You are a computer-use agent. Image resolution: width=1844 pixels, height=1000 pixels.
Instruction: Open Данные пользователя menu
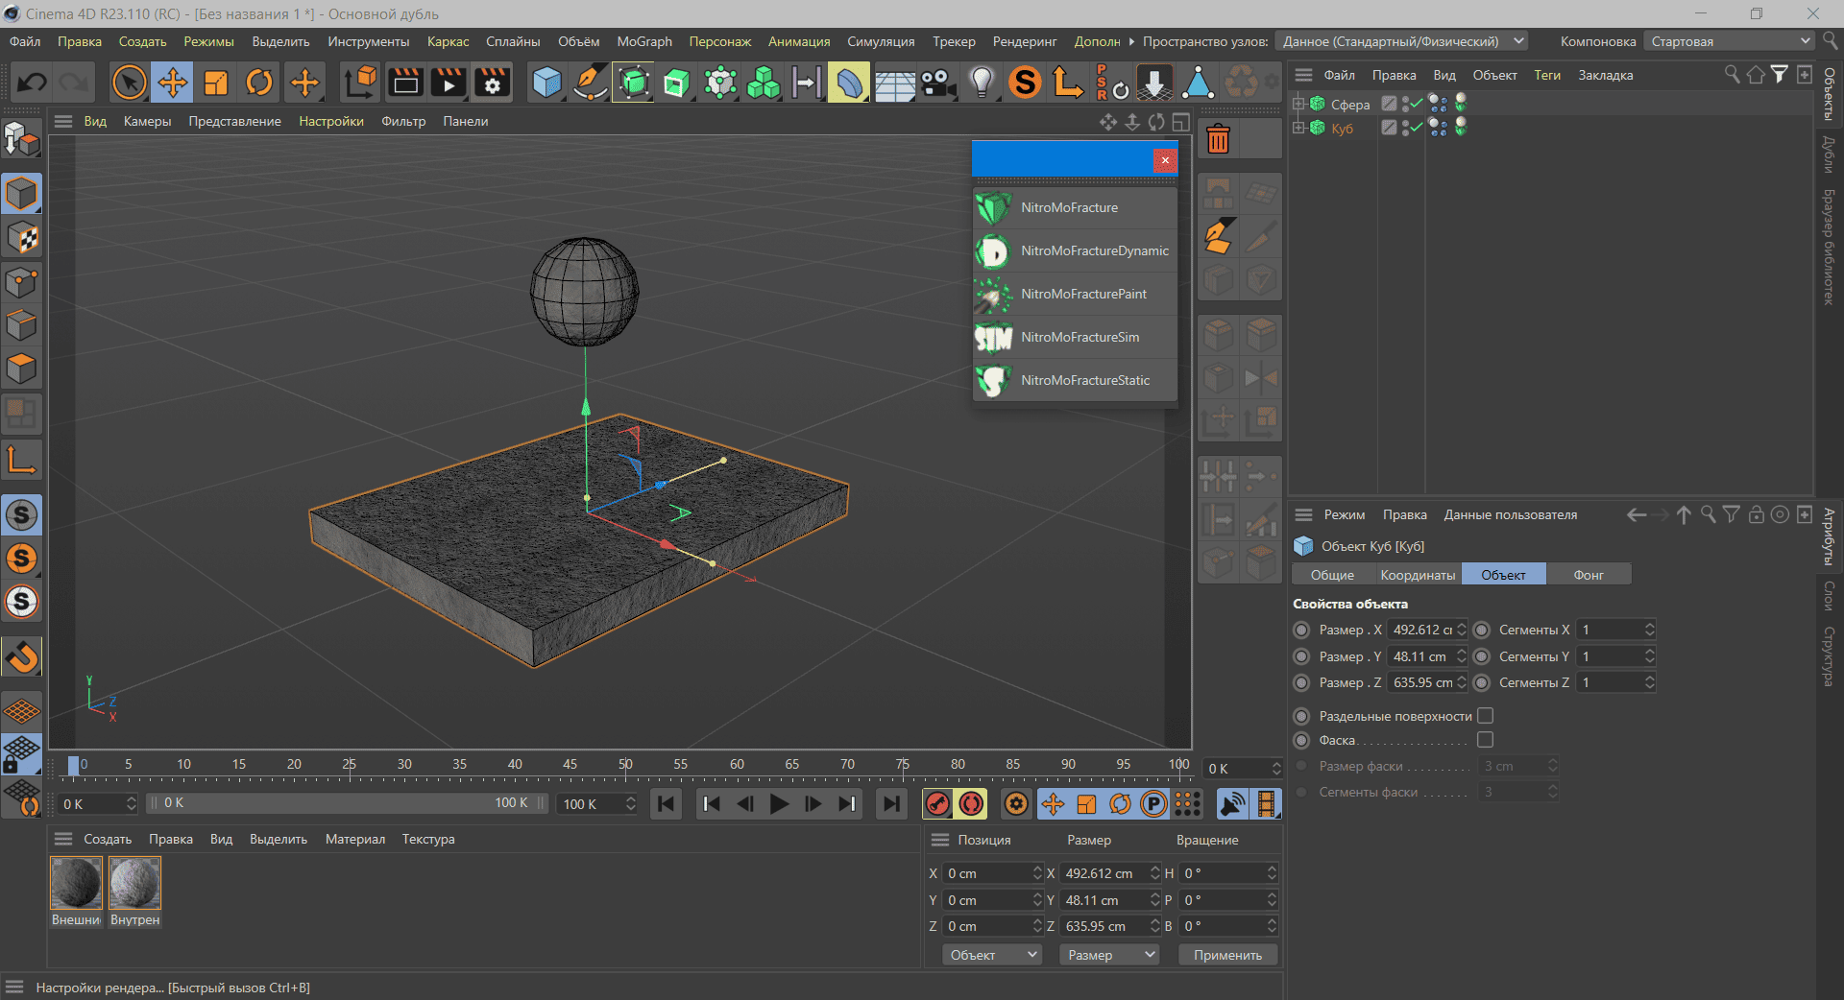click(x=1510, y=514)
